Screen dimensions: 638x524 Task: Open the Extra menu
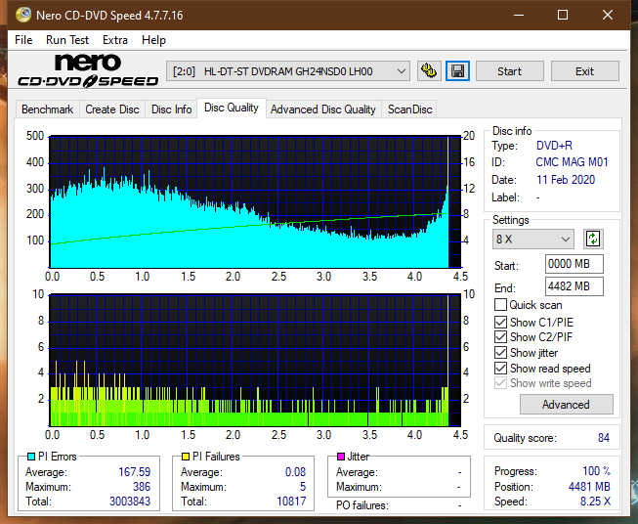[x=115, y=40]
